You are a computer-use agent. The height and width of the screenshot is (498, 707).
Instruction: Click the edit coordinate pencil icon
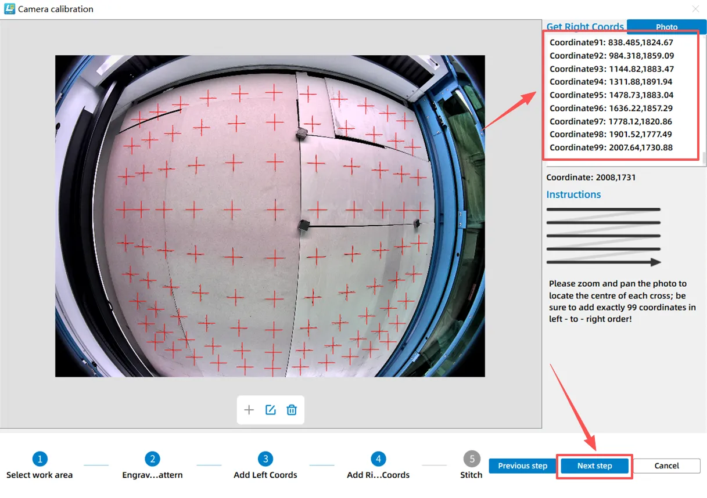[270, 410]
